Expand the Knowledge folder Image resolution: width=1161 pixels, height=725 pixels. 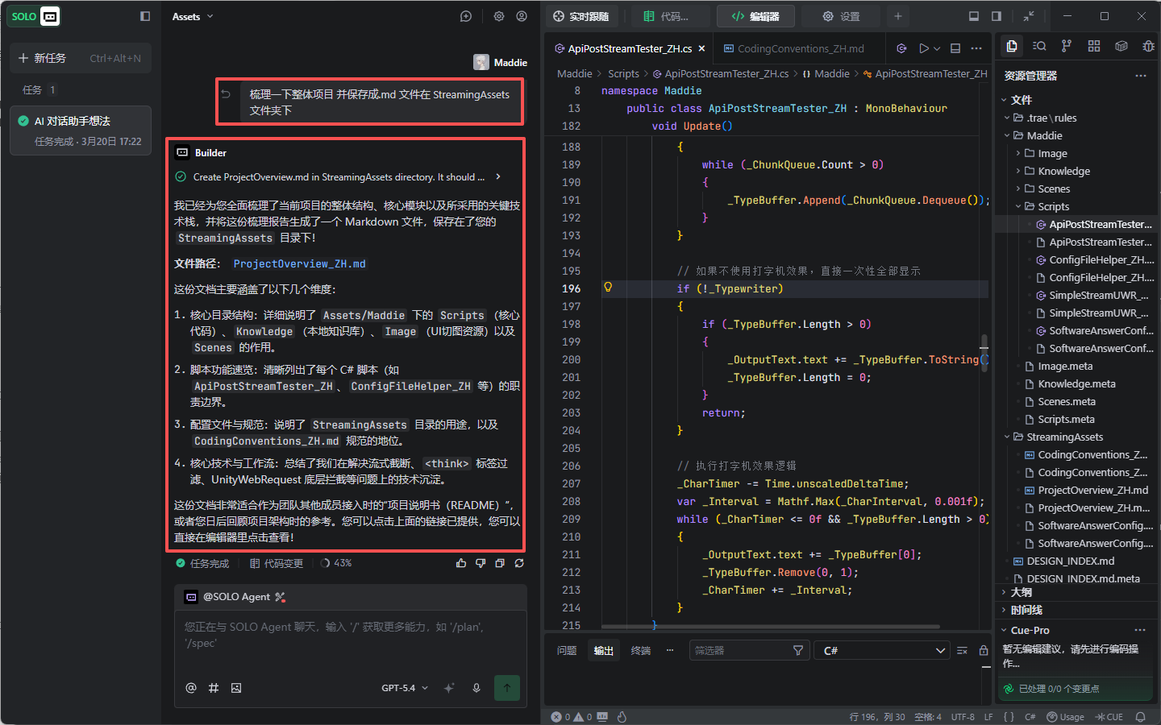click(x=1018, y=171)
